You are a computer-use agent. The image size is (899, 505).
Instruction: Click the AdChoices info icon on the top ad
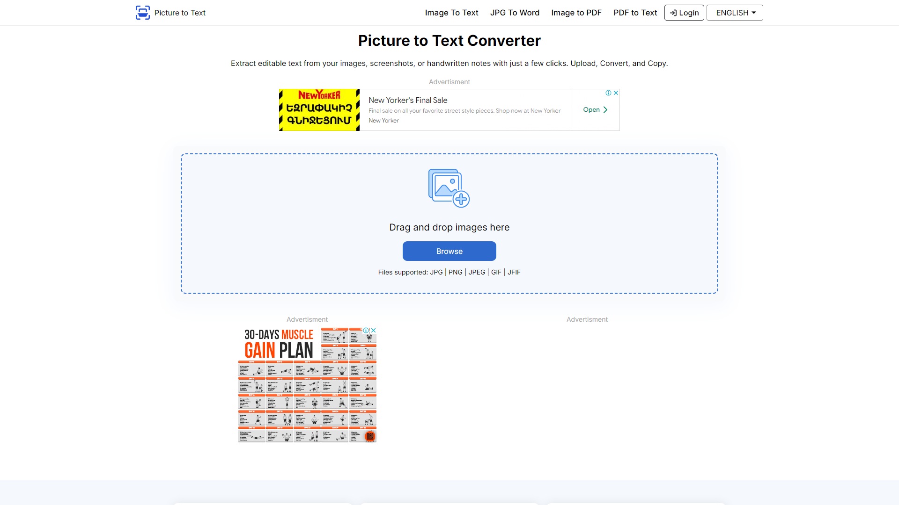[608, 93]
